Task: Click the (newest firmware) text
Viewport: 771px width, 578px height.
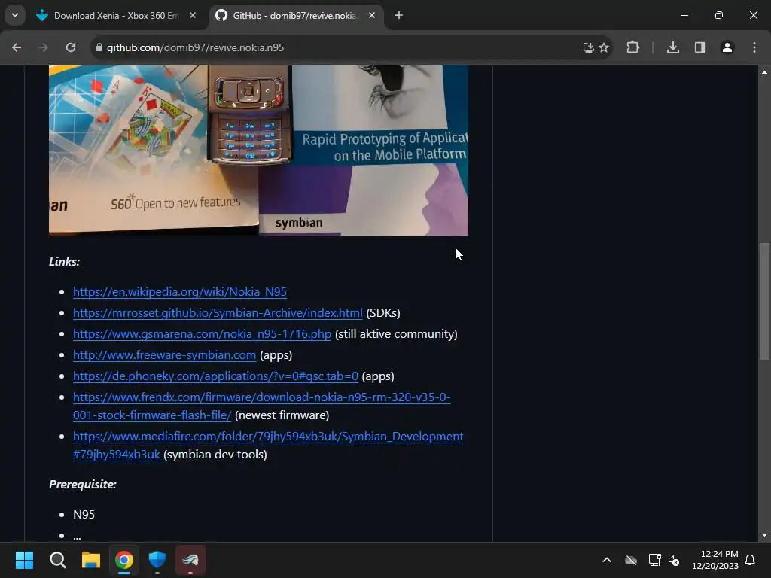Action: click(282, 415)
